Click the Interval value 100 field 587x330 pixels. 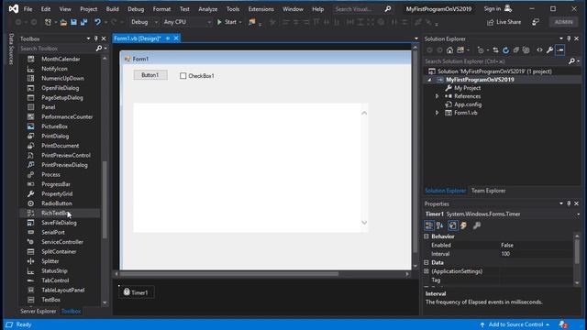pyautogui.click(x=536, y=254)
